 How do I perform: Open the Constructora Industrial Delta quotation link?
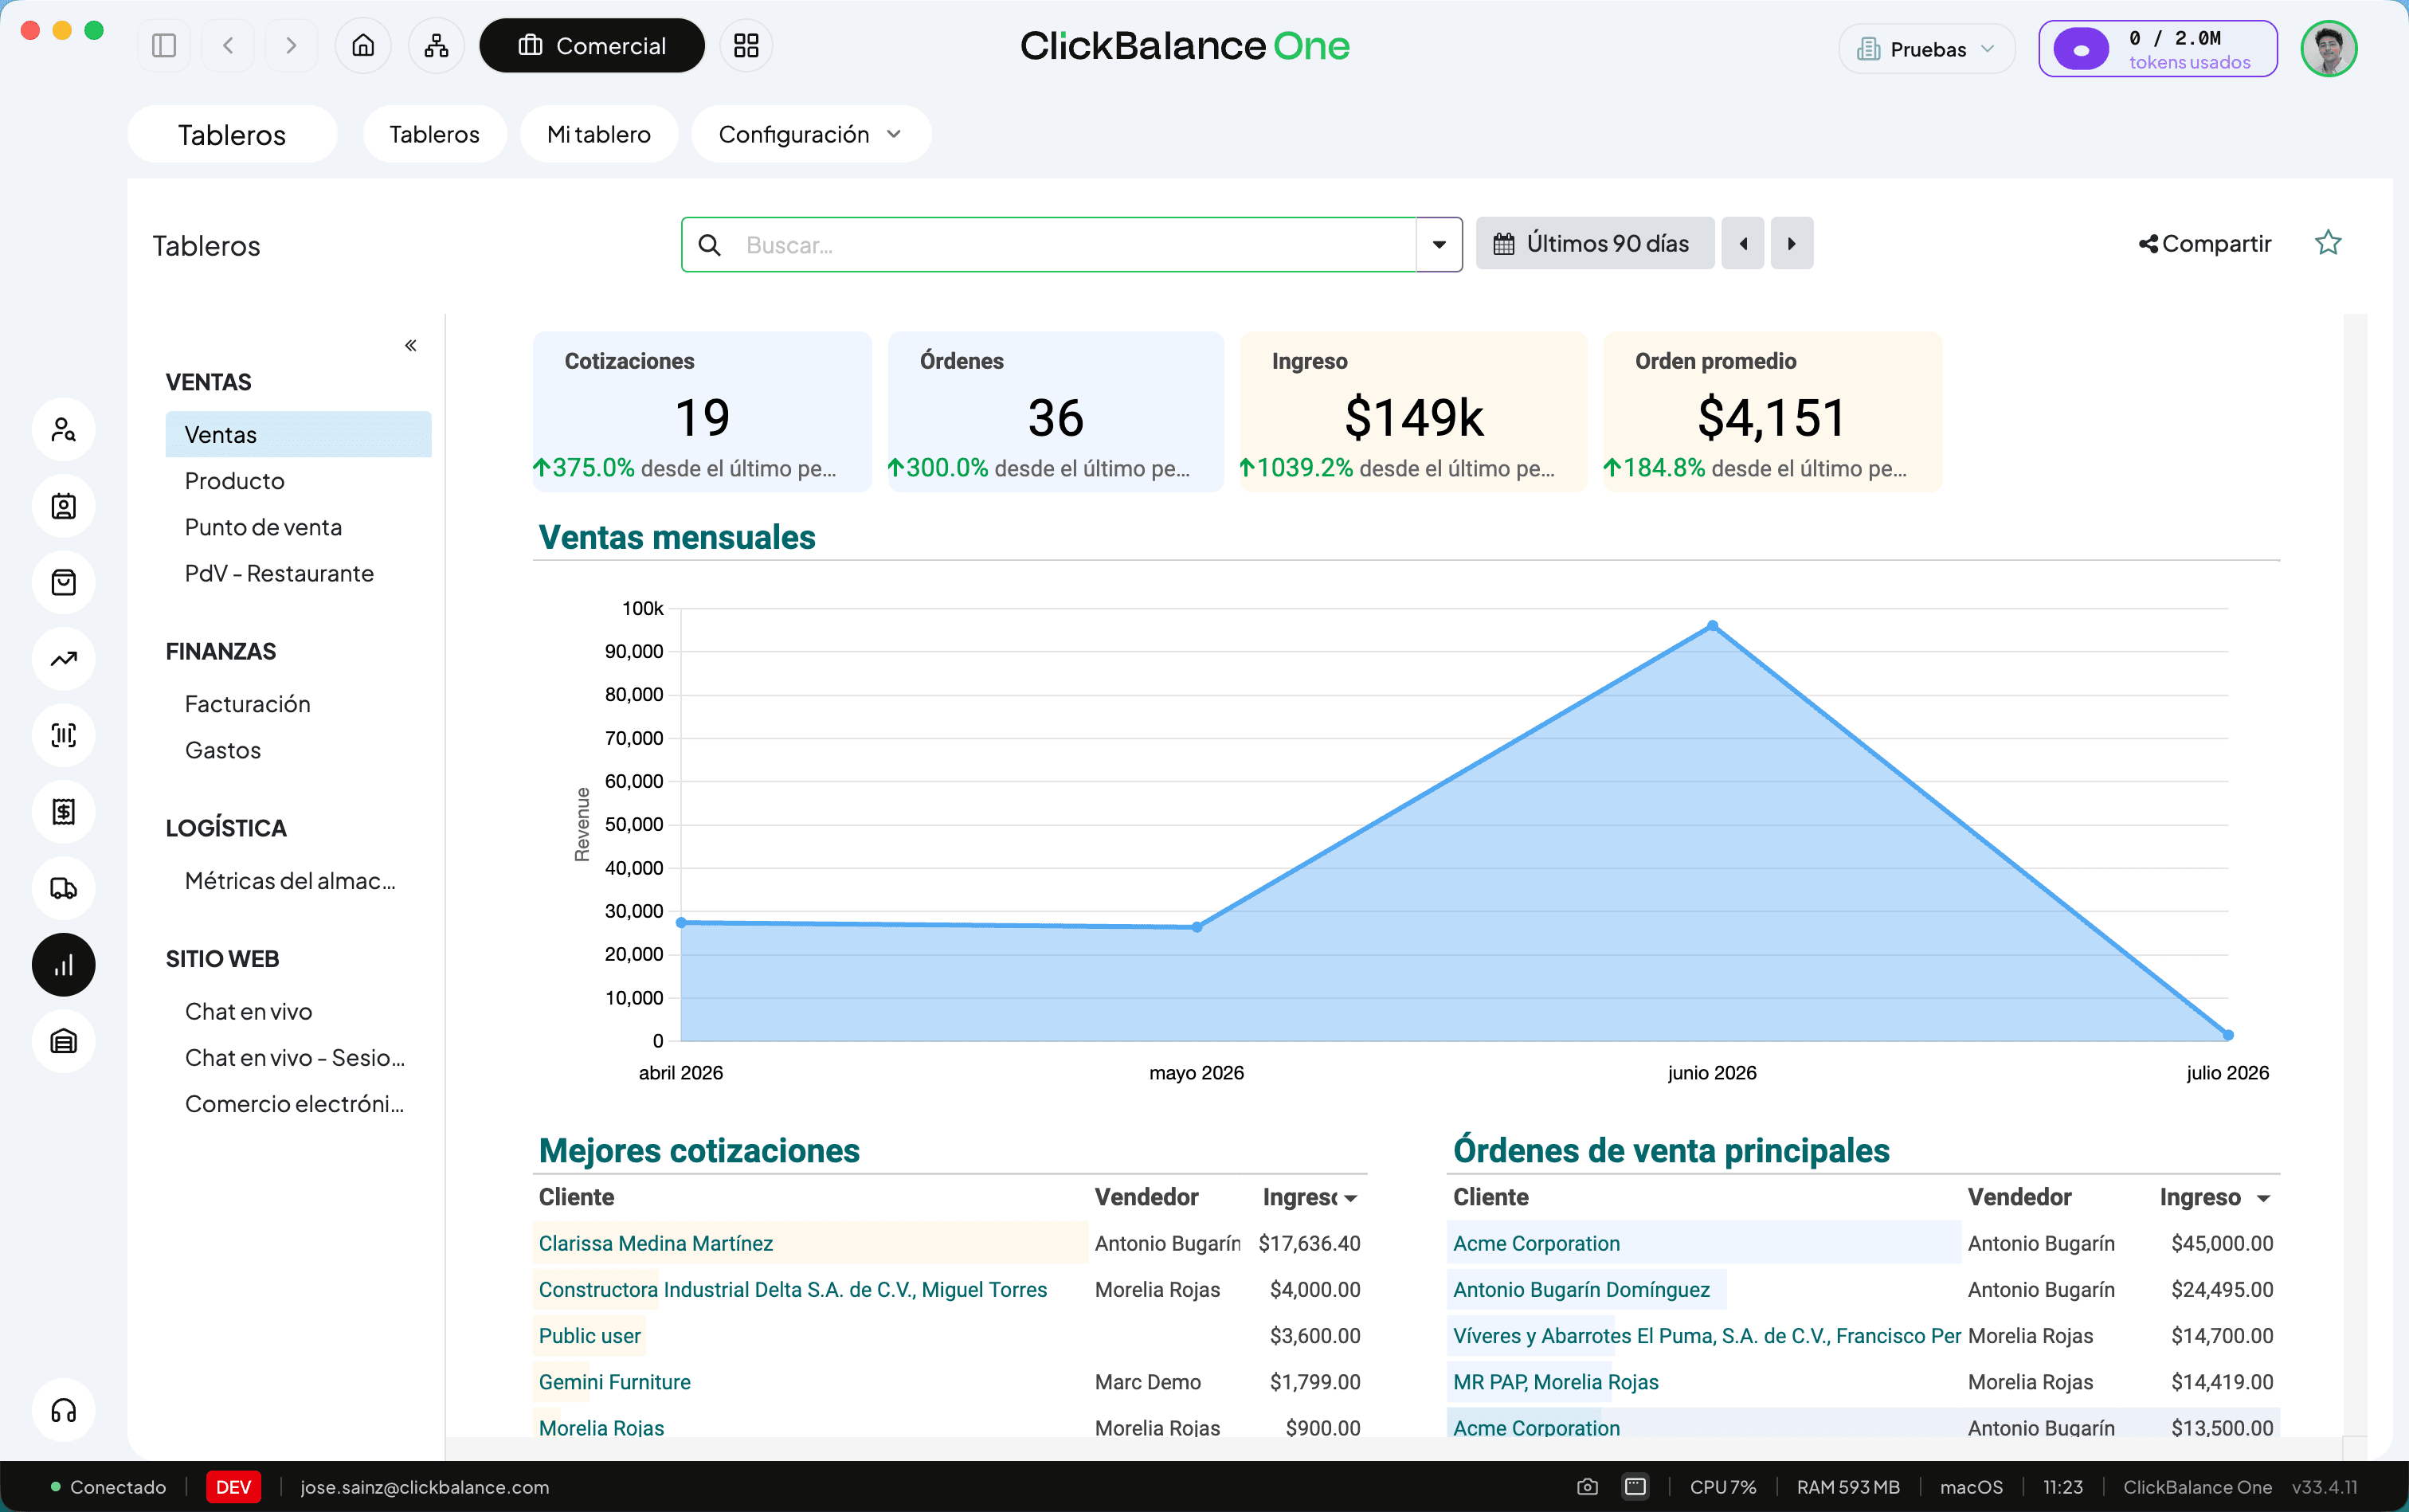click(x=792, y=1290)
